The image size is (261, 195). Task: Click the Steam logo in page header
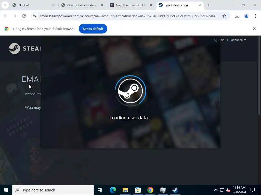tap(25, 48)
